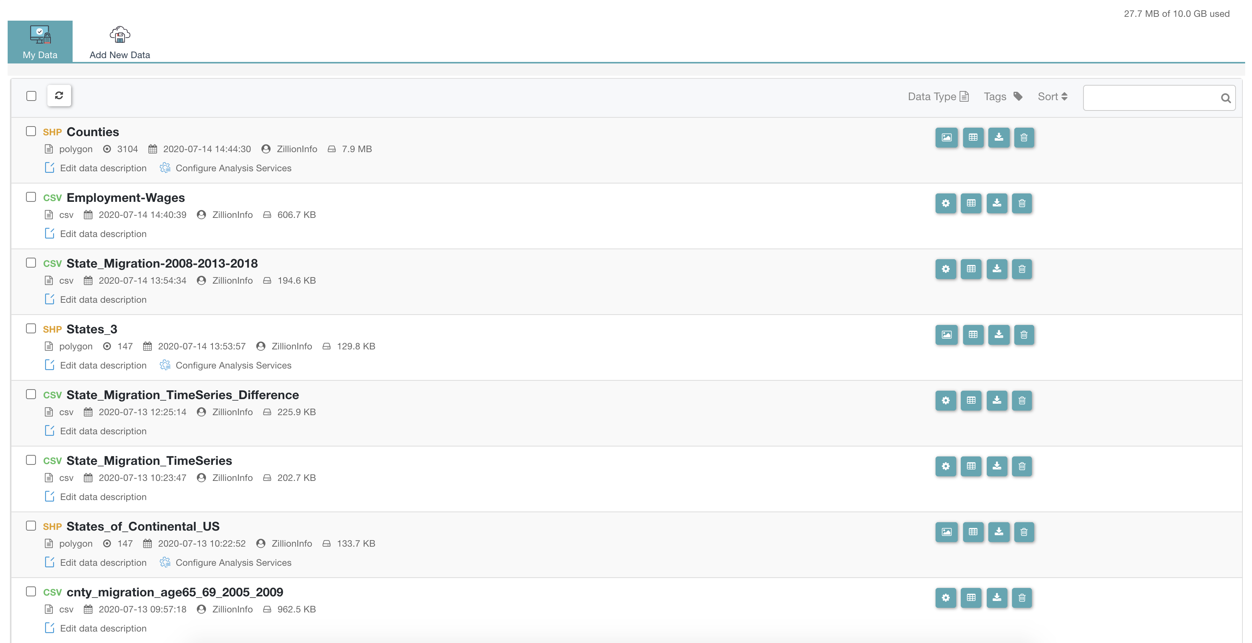Click Edit data description for Employment-Wages
Screen dimensions: 1252x643
pyautogui.click(x=102, y=234)
